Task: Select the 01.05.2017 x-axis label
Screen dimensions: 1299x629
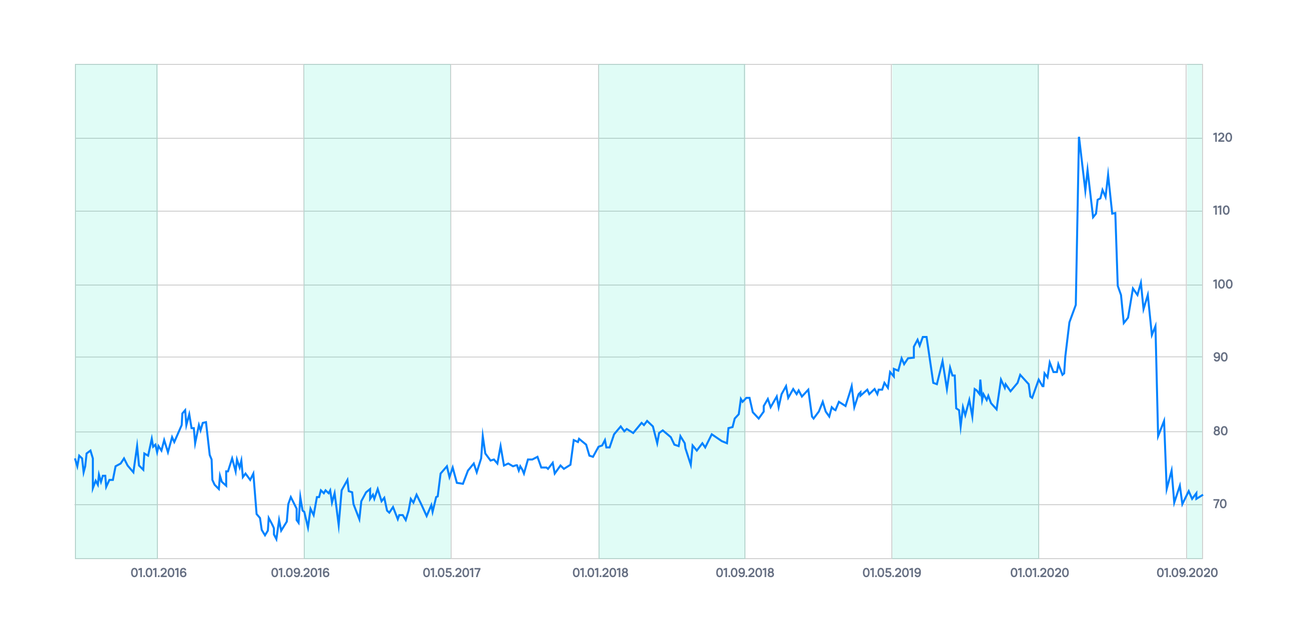Action: (451, 573)
